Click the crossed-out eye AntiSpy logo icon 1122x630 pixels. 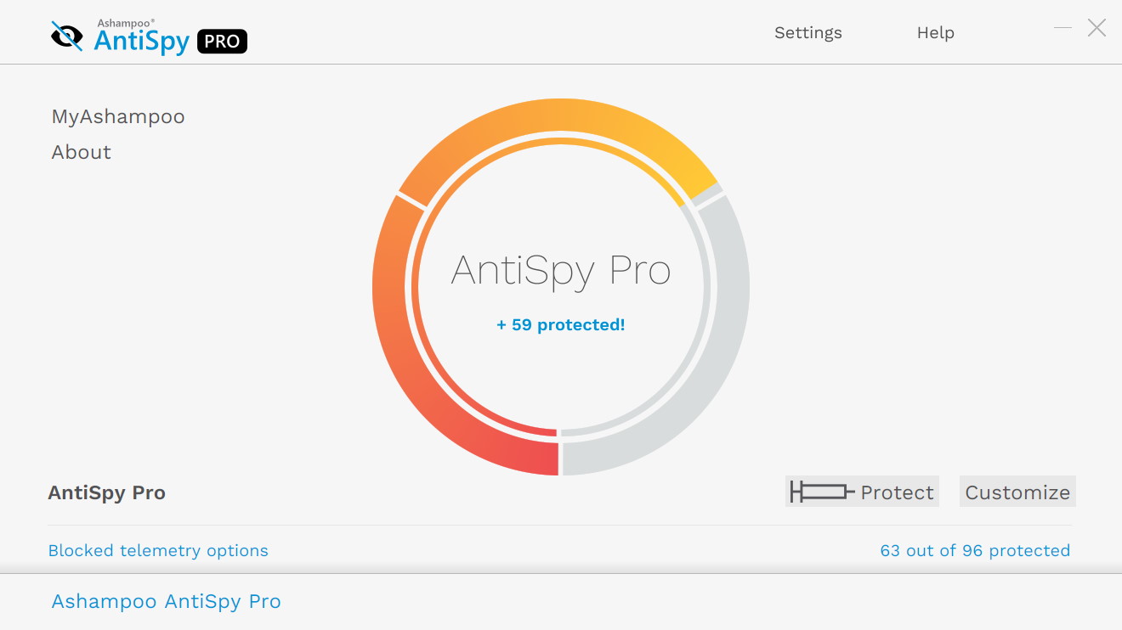coord(67,37)
